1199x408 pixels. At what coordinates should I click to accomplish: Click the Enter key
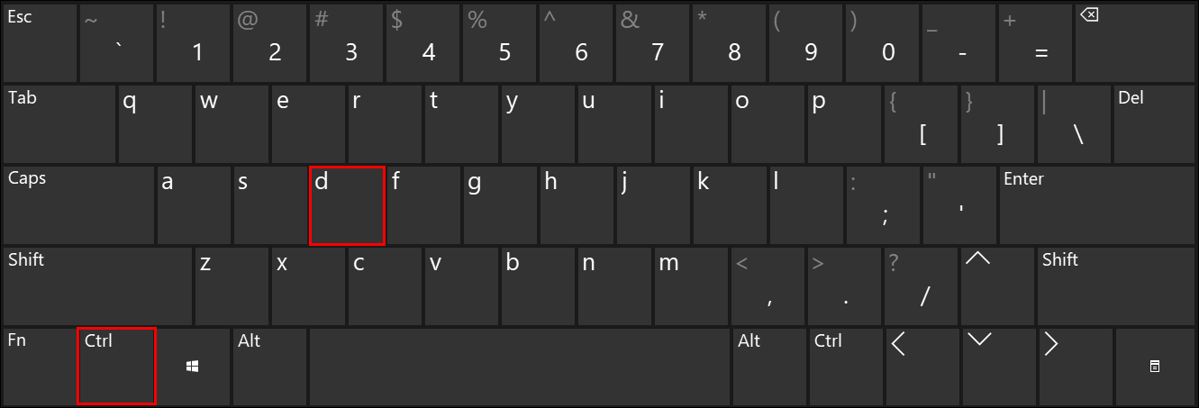tap(1097, 204)
